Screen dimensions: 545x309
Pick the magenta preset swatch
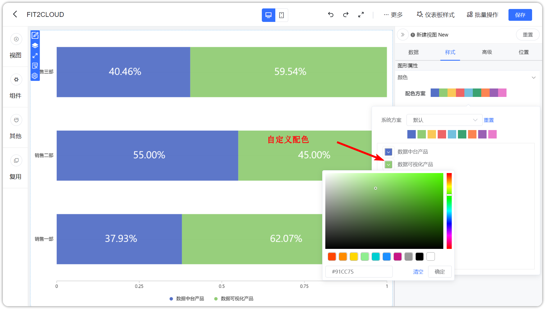[398, 256]
